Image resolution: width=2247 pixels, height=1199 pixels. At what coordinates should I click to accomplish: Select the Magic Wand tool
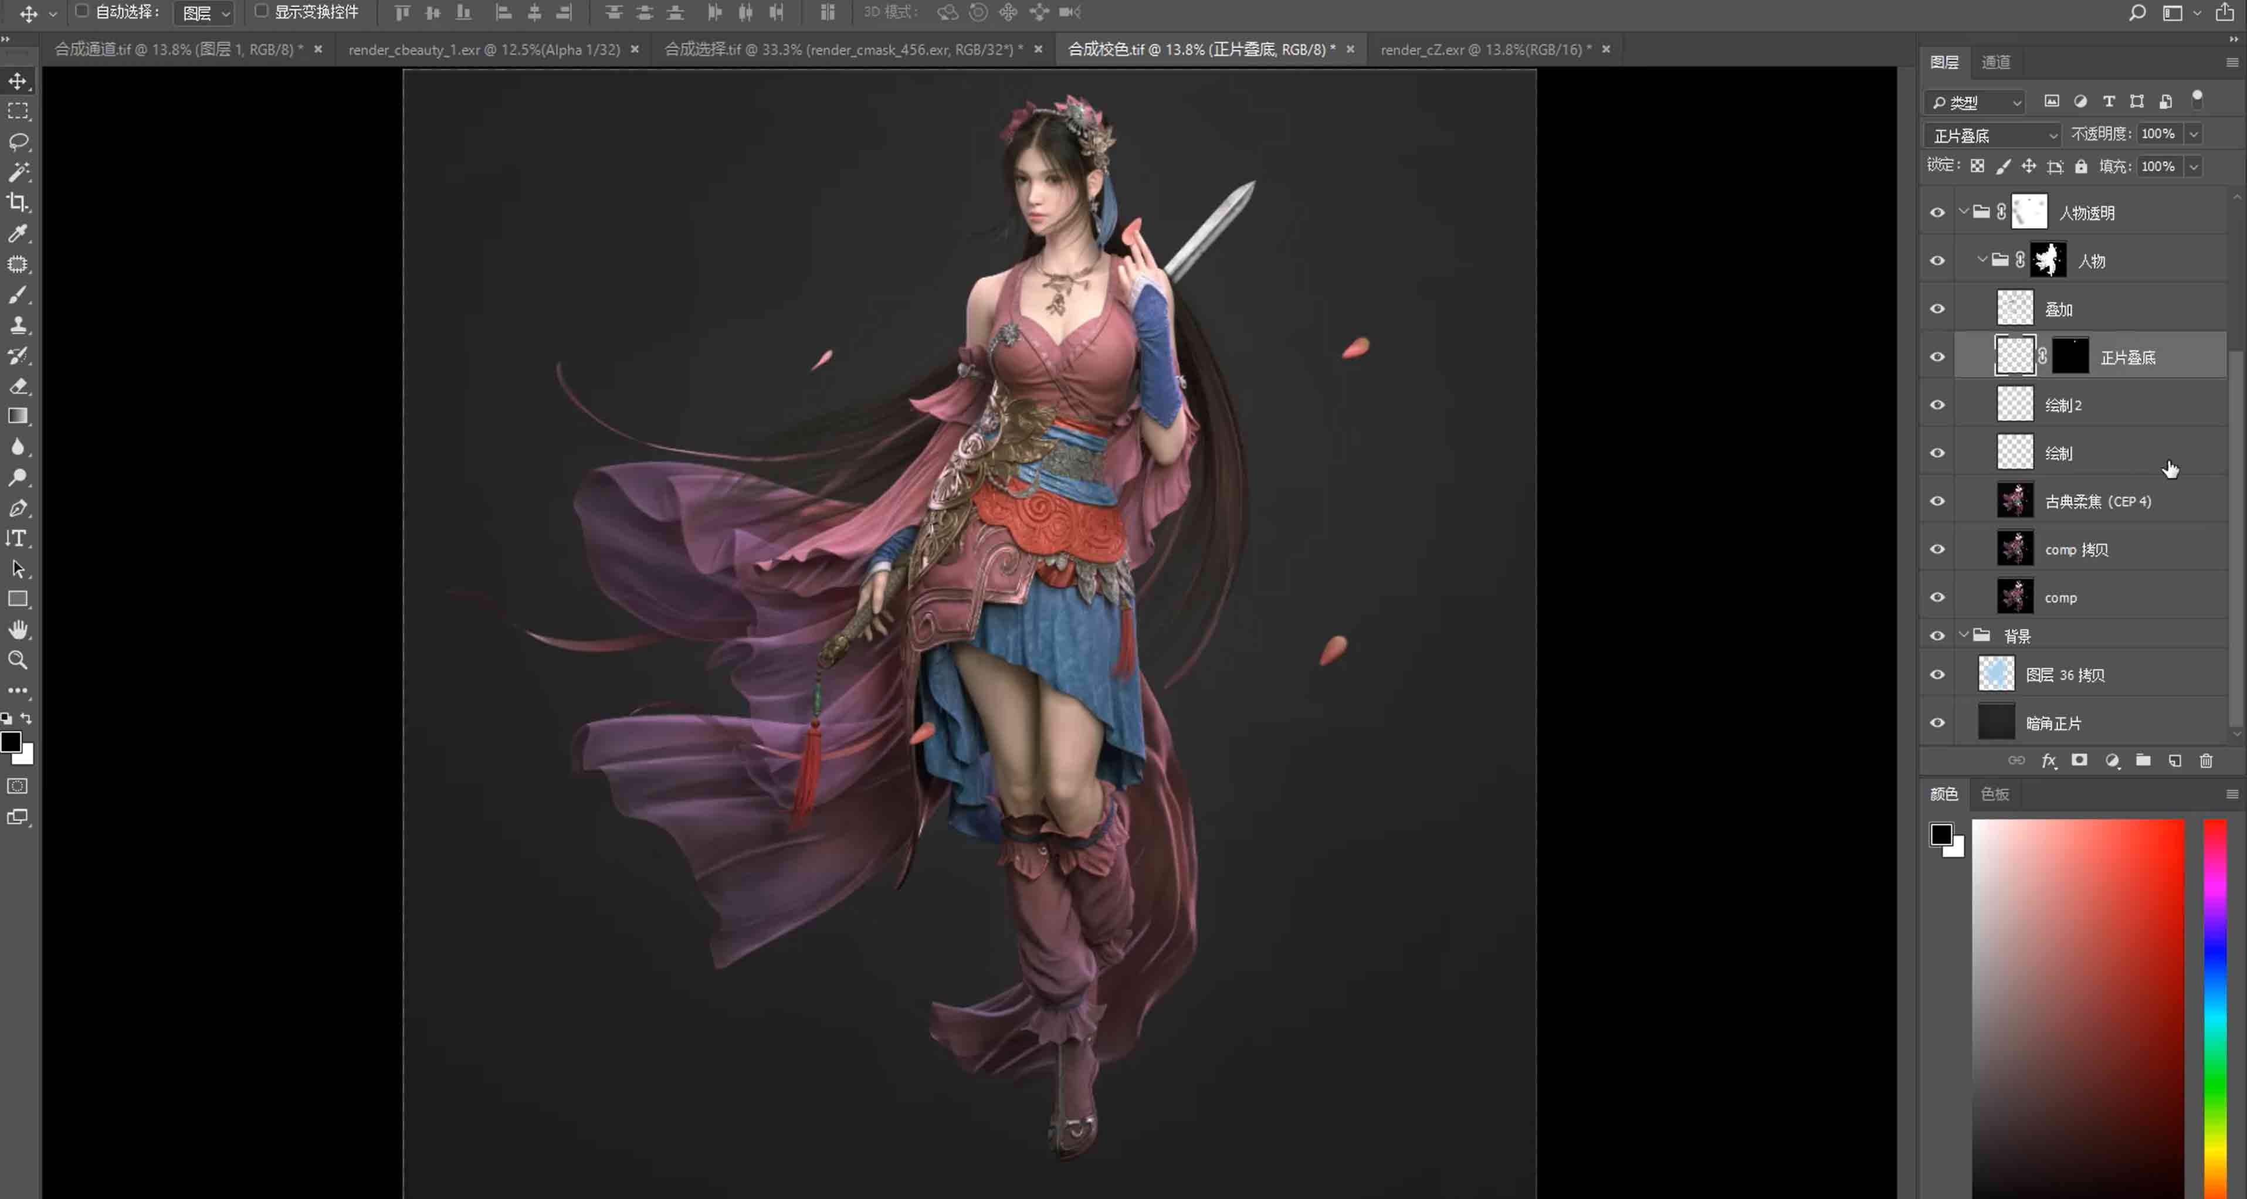pos(18,172)
